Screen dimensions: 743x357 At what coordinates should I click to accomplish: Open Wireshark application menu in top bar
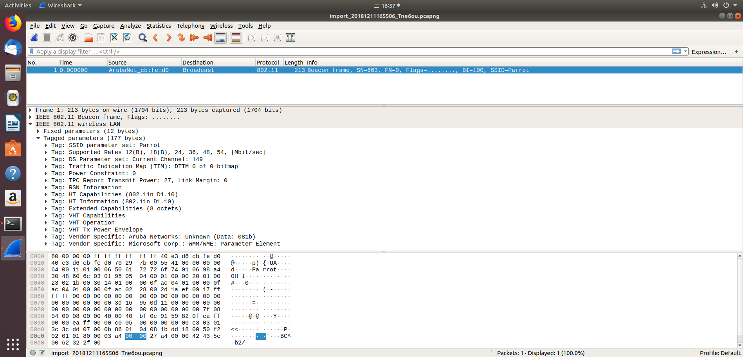pyautogui.click(x=61, y=5)
